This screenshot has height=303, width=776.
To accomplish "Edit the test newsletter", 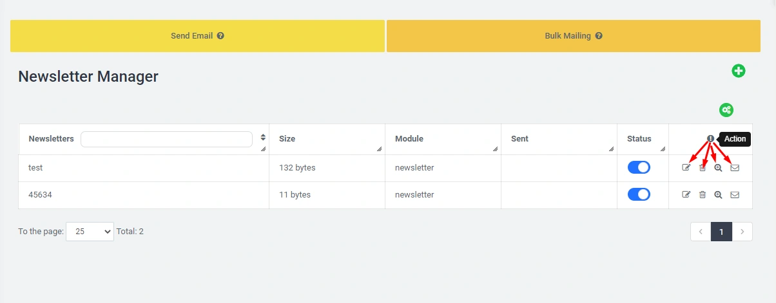I will [x=686, y=168].
